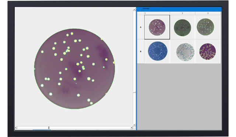Choose the blue plate thumbnail B1
The width and height of the screenshot is (236, 137).
pos(157,51)
